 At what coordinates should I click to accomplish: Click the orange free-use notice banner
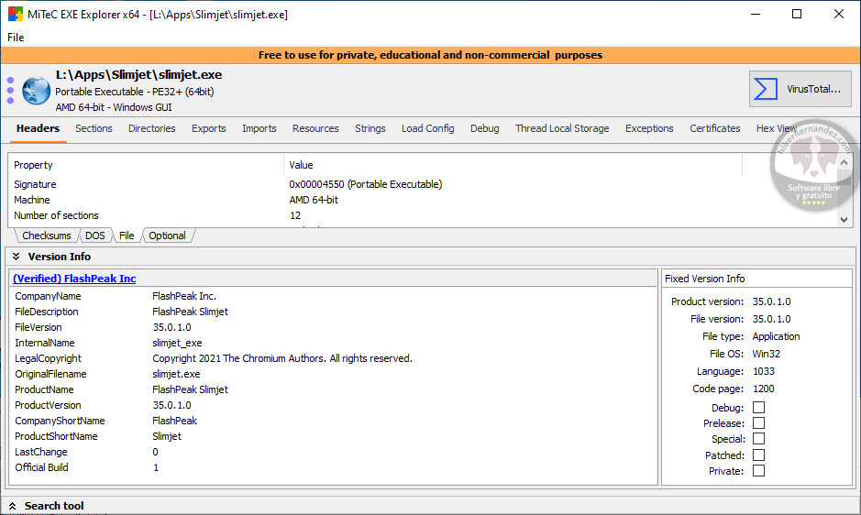pos(431,55)
